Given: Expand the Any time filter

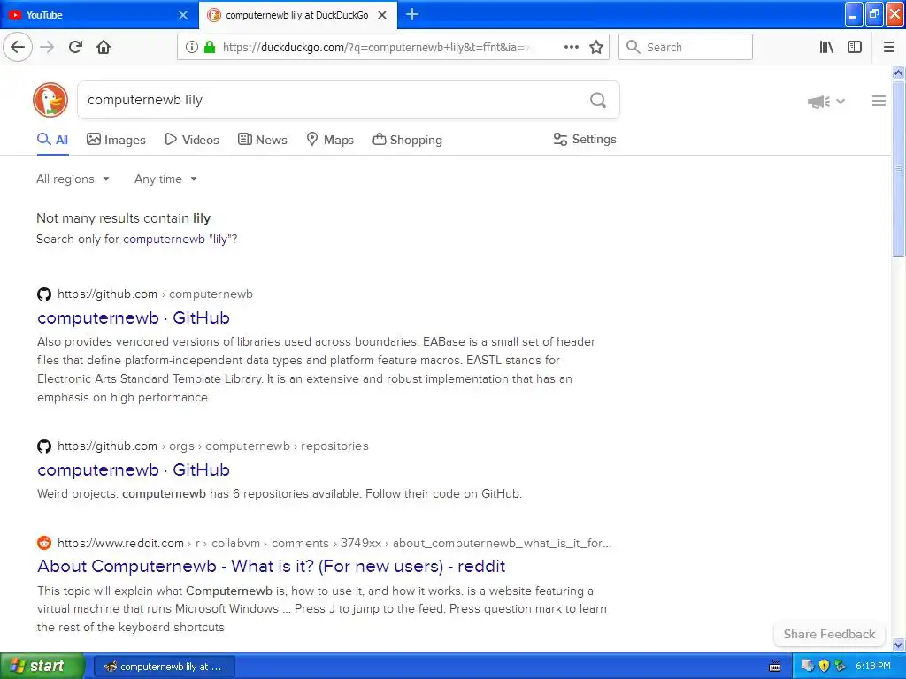Looking at the screenshot, I should click(165, 179).
